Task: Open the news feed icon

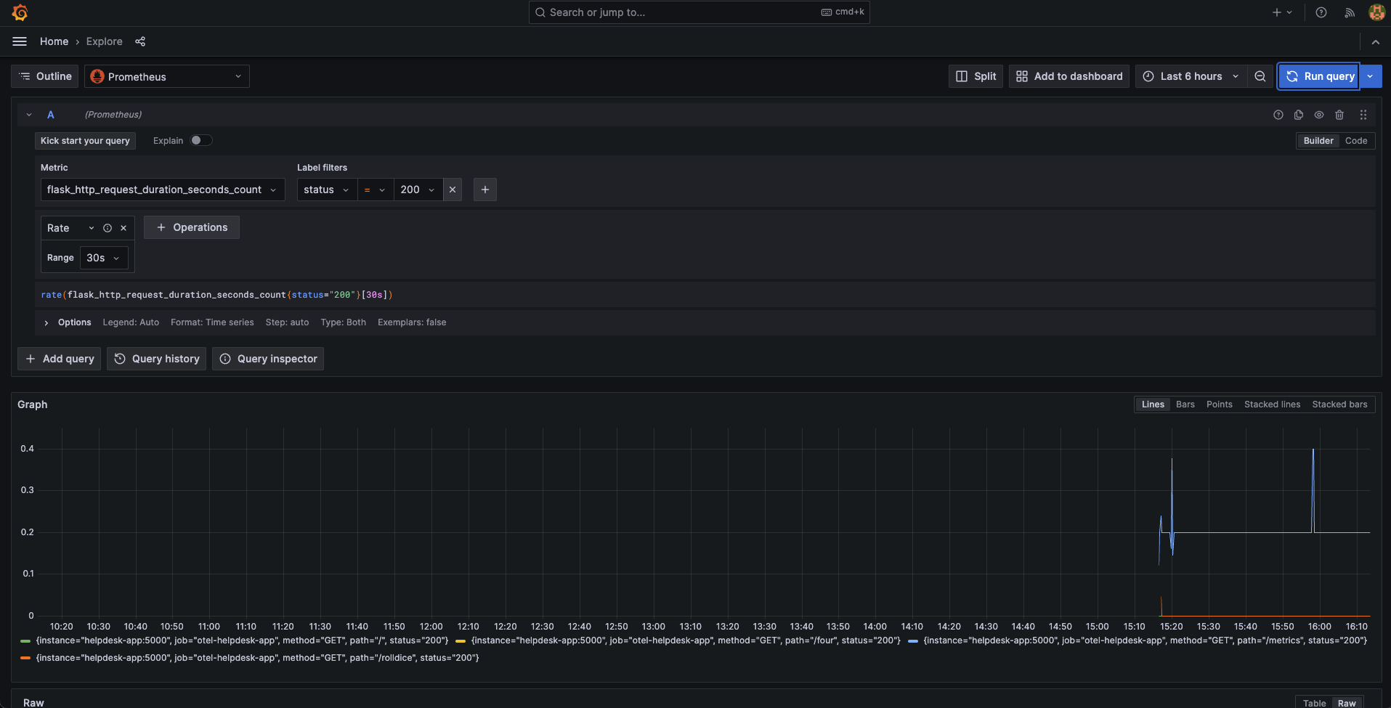Action: coord(1350,12)
